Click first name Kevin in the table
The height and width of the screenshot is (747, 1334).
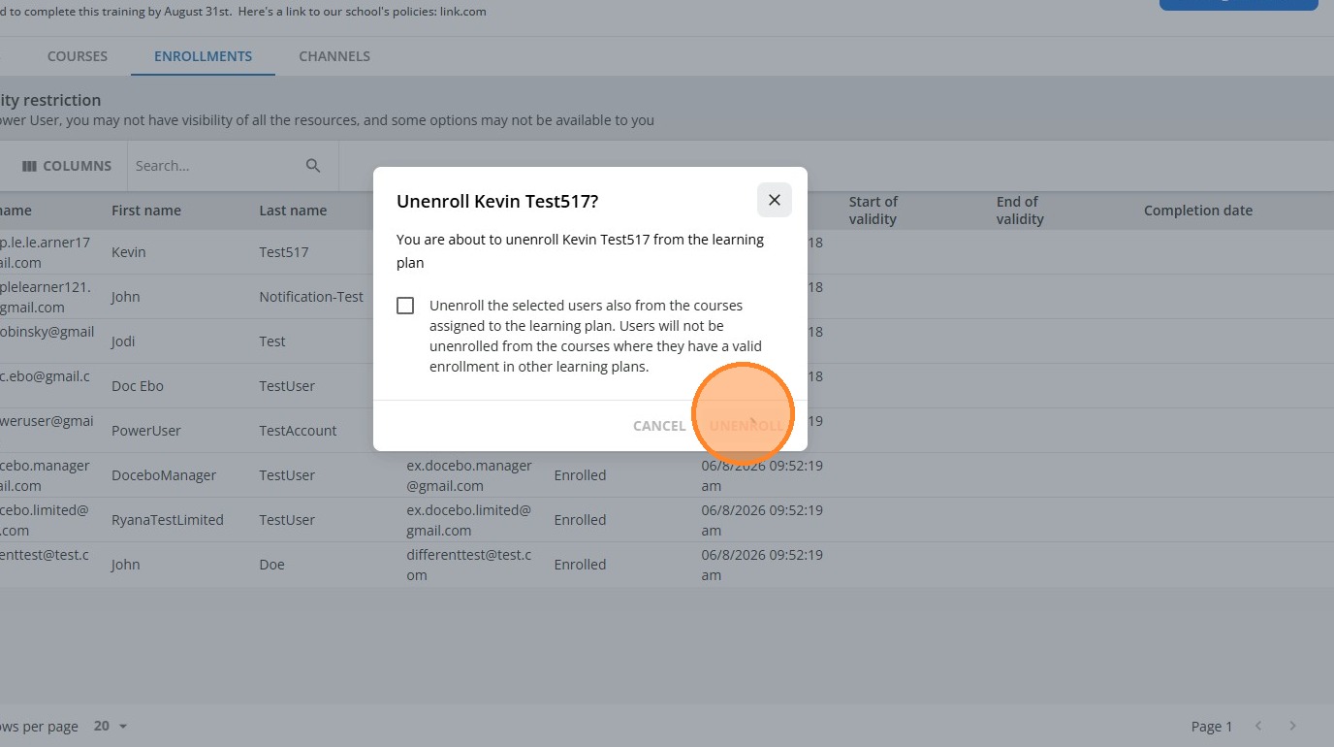point(129,252)
